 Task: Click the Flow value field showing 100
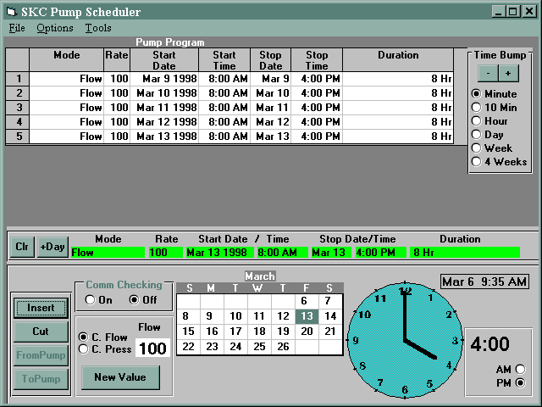pyautogui.click(x=152, y=348)
